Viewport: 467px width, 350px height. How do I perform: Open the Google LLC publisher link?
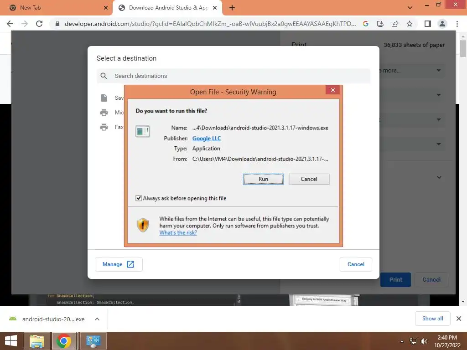coord(207,139)
